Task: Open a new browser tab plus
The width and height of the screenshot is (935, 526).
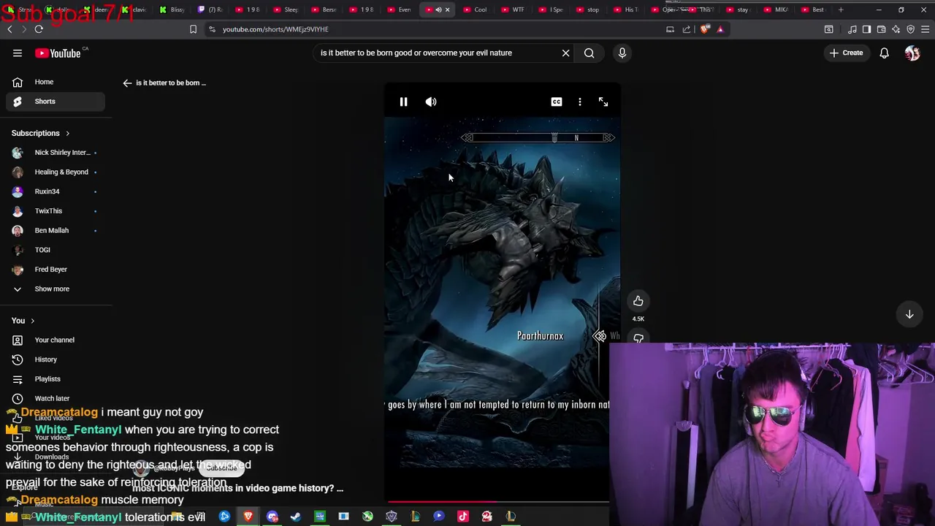Action: (x=841, y=9)
